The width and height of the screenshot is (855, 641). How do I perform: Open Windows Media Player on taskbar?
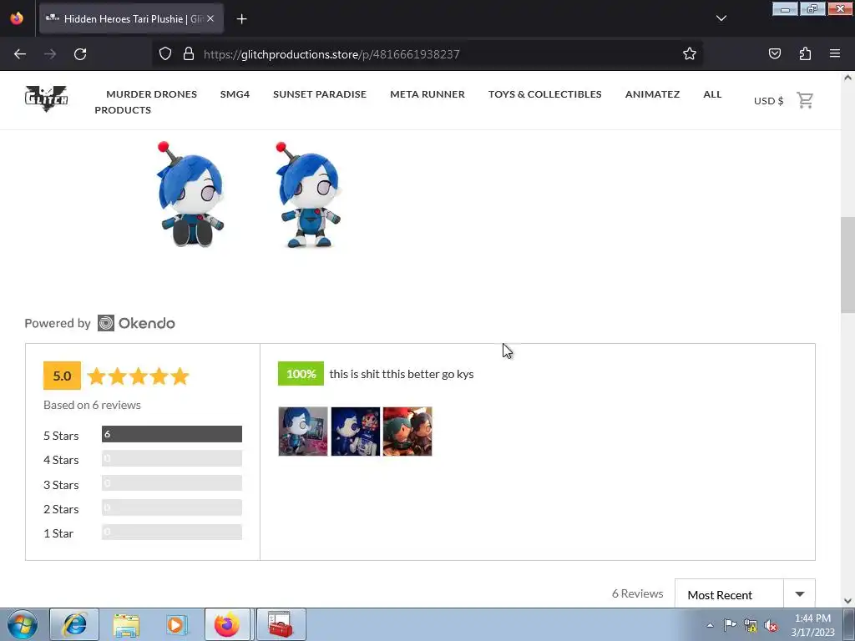click(x=176, y=624)
